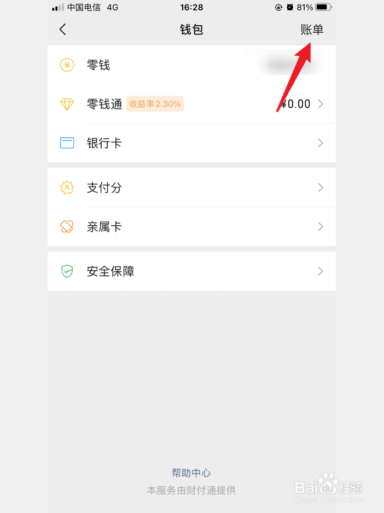Image resolution: width=384 pixels, height=513 pixels.
Task: Click the ¥0.00 balance amount
Action: tap(295, 104)
